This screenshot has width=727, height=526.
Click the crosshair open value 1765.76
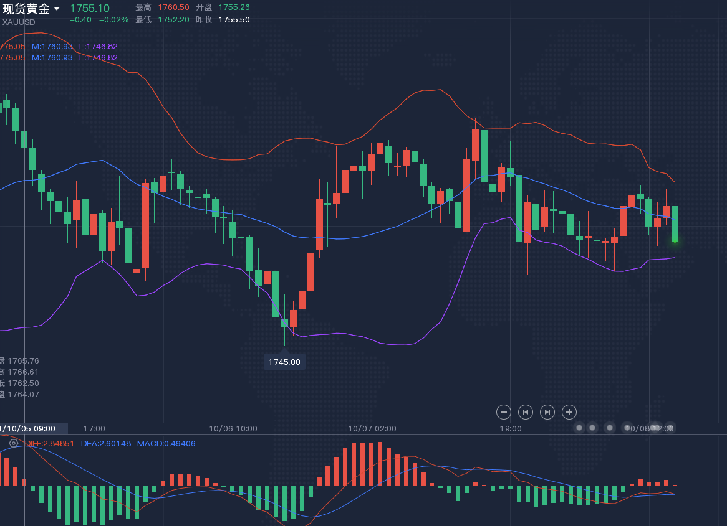[23, 360]
